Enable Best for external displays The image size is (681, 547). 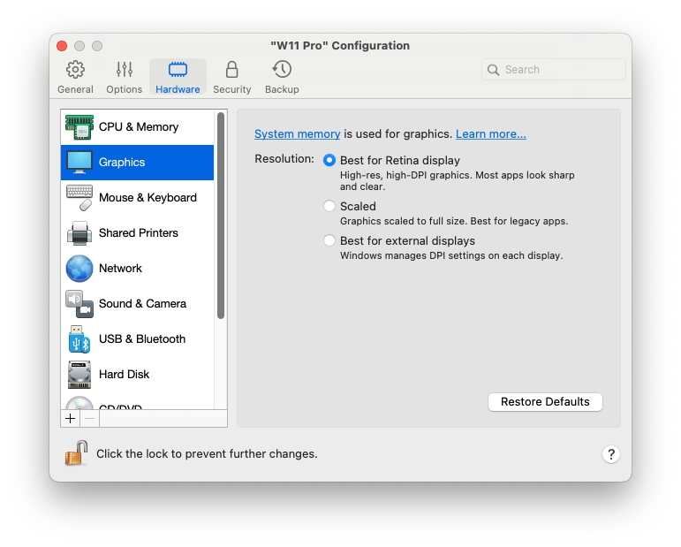coord(329,240)
